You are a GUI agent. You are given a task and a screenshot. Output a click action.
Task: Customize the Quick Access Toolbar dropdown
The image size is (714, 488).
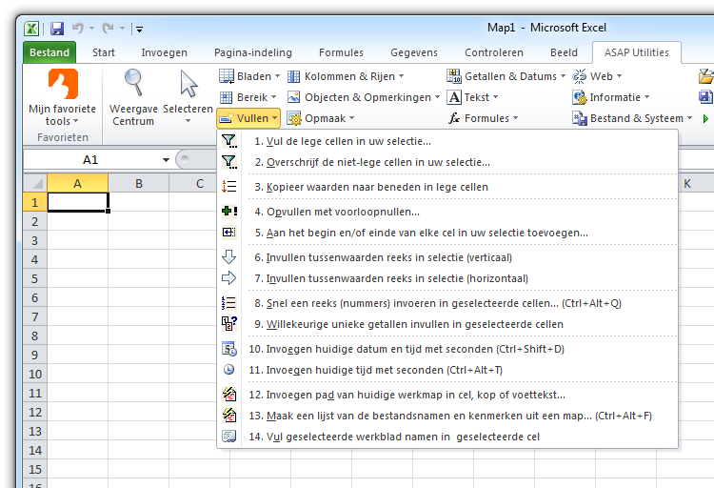click(x=139, y=30)
